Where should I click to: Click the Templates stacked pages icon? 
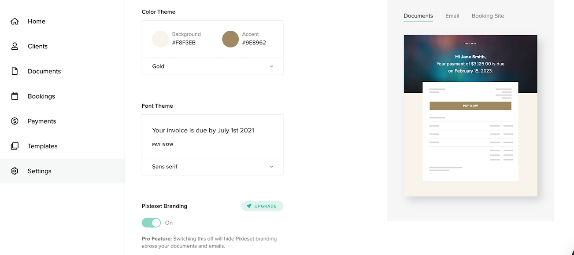coord(15,146)
